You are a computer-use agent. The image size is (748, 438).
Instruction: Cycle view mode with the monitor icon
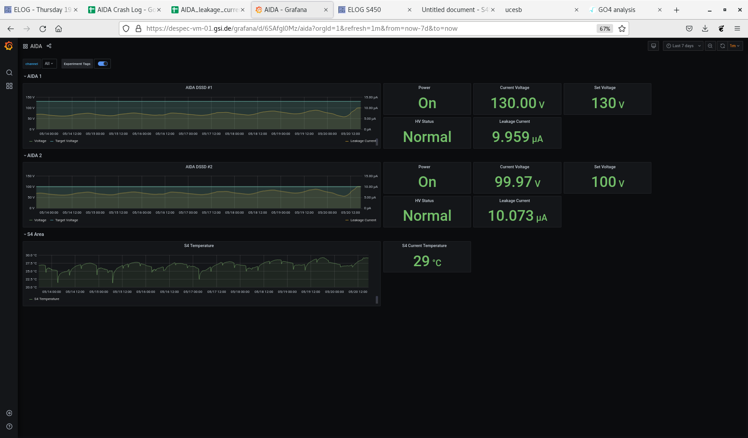point(653,46)
